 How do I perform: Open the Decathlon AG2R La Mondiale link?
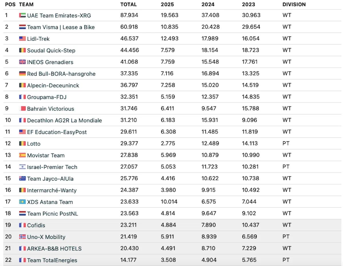65,120
